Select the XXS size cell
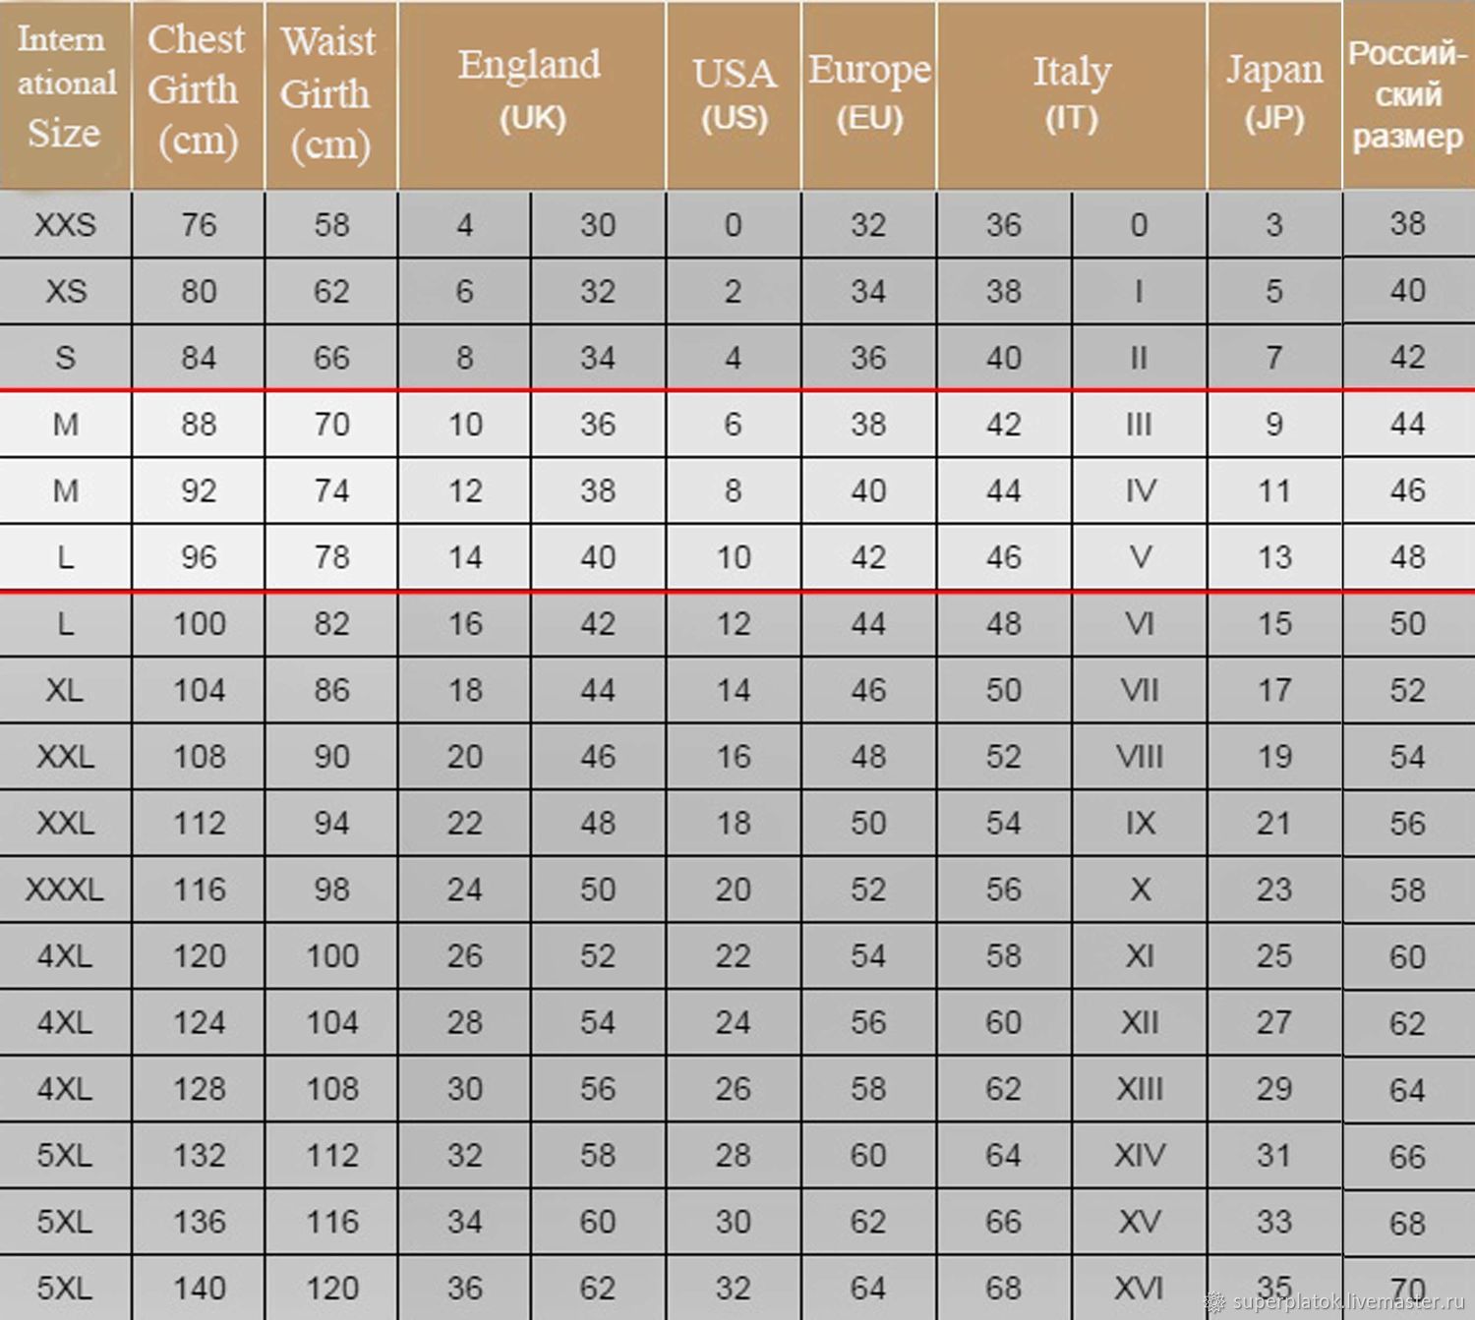Image resolution: width=1475 pixels, height=1320 pixels. tap(65, 224)
